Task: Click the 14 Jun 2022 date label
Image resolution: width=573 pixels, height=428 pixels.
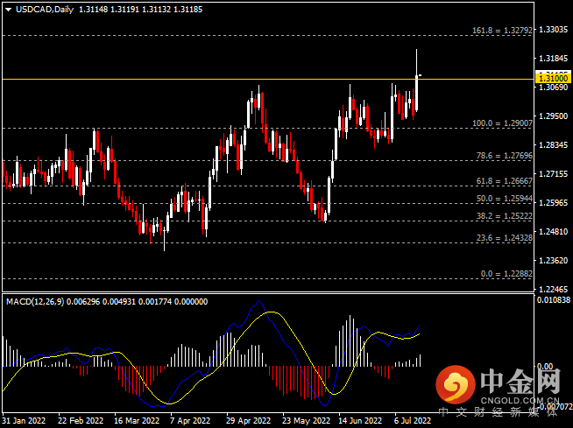Action: pos(361,421)
